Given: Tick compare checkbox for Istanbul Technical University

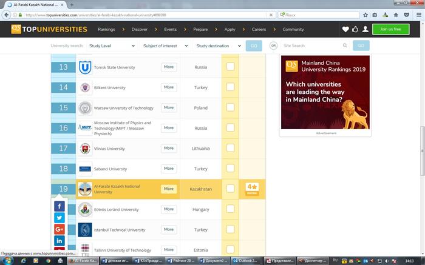Looking at the screenshot, I should [x=230, y=229].
